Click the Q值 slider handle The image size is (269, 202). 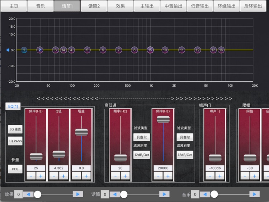tap(59, 154)
